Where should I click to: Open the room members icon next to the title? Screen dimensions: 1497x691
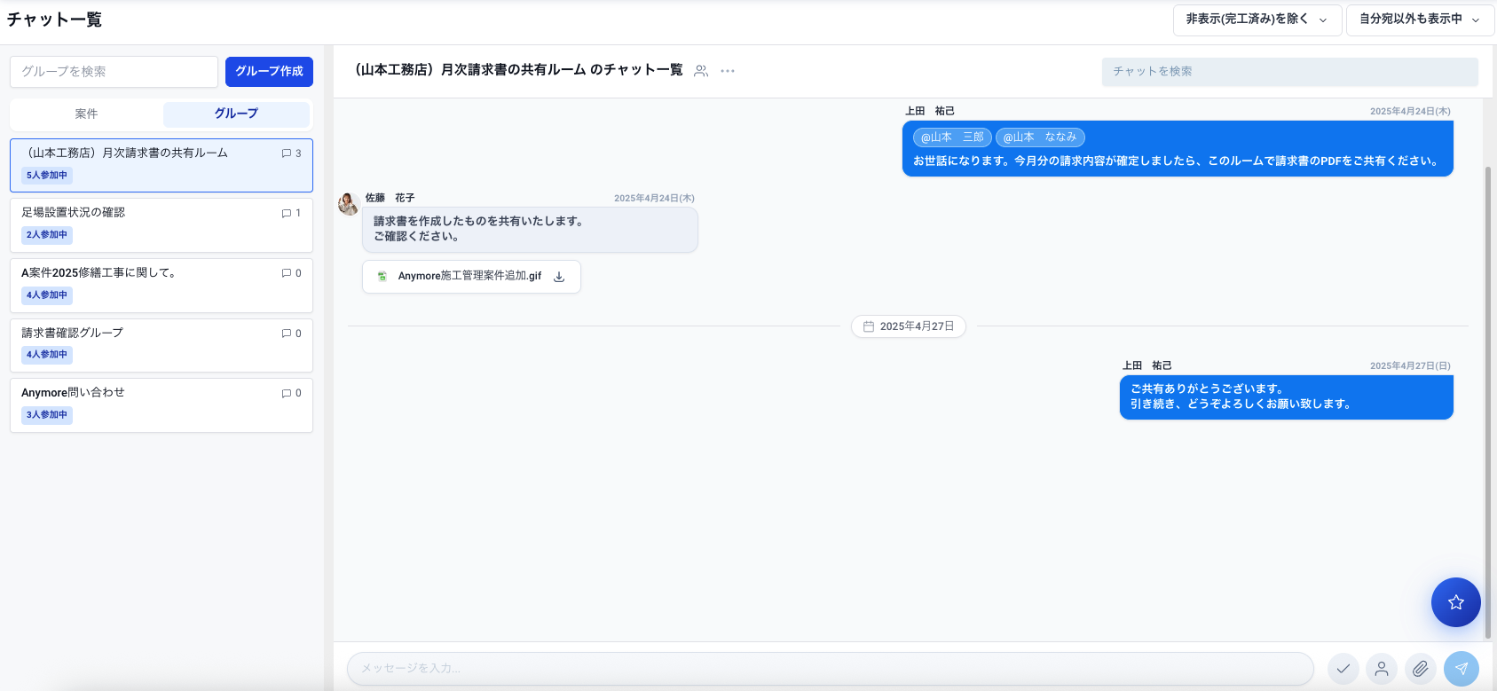[701, 71]
